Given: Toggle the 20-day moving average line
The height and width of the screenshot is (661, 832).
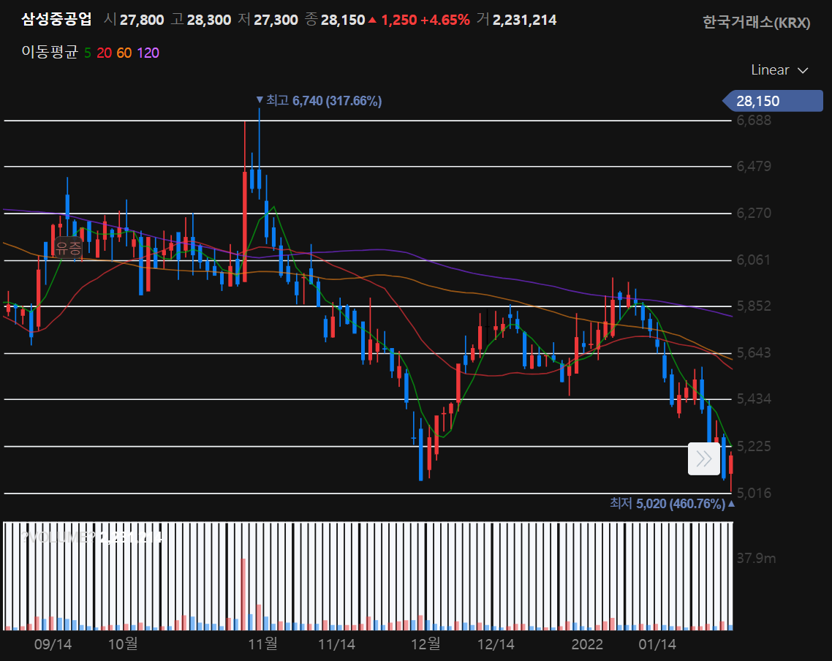Looking at the screenshot, I should [104, 53].
